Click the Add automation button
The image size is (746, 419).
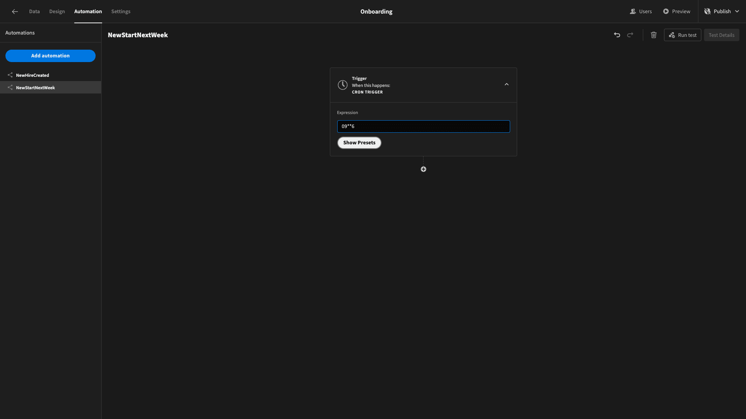pyautogui.click(x=51, y=56)
